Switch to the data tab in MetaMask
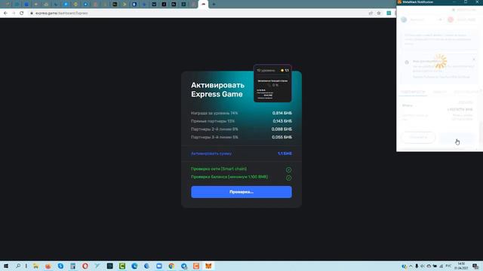The height and width of the screenshot is (271, 483). point(439,92)
